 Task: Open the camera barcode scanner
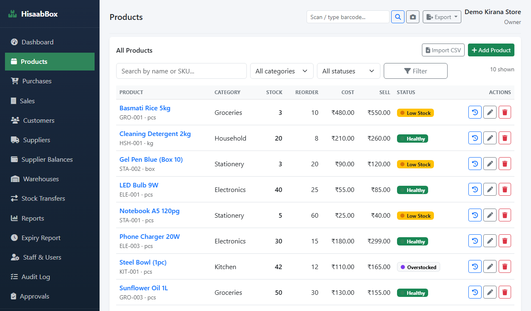click(413, 17)
